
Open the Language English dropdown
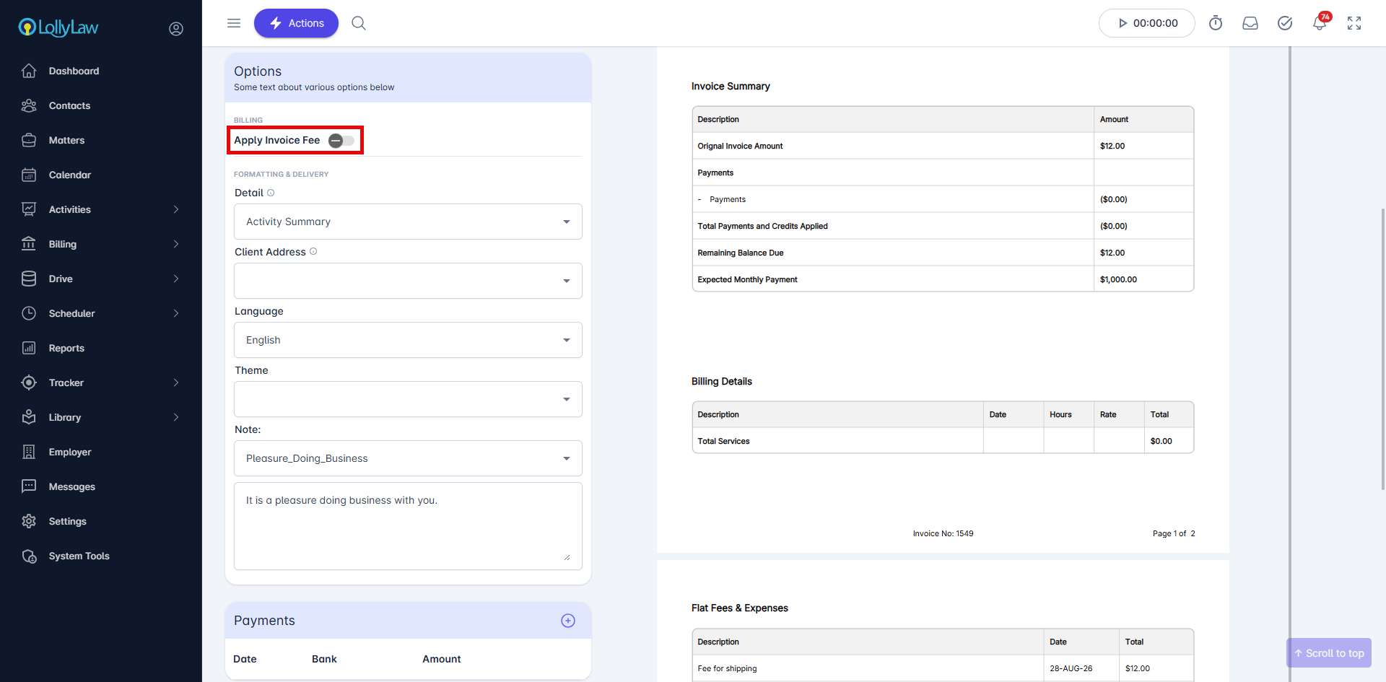coord(408,340)
